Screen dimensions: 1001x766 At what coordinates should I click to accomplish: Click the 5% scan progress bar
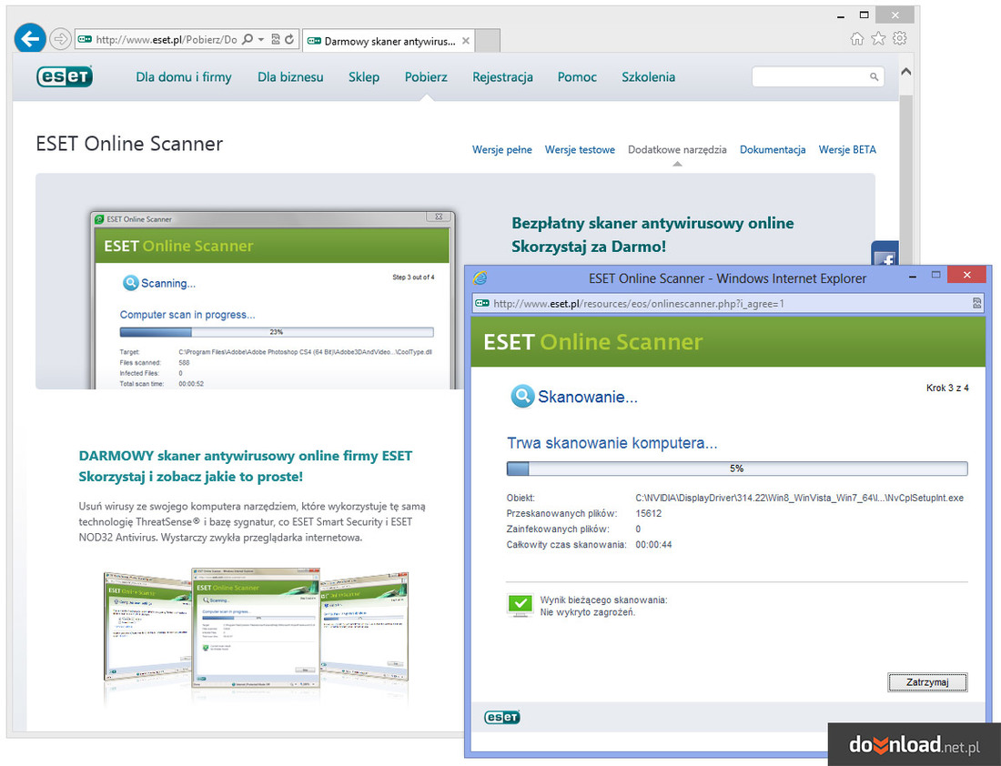(737, 469)
